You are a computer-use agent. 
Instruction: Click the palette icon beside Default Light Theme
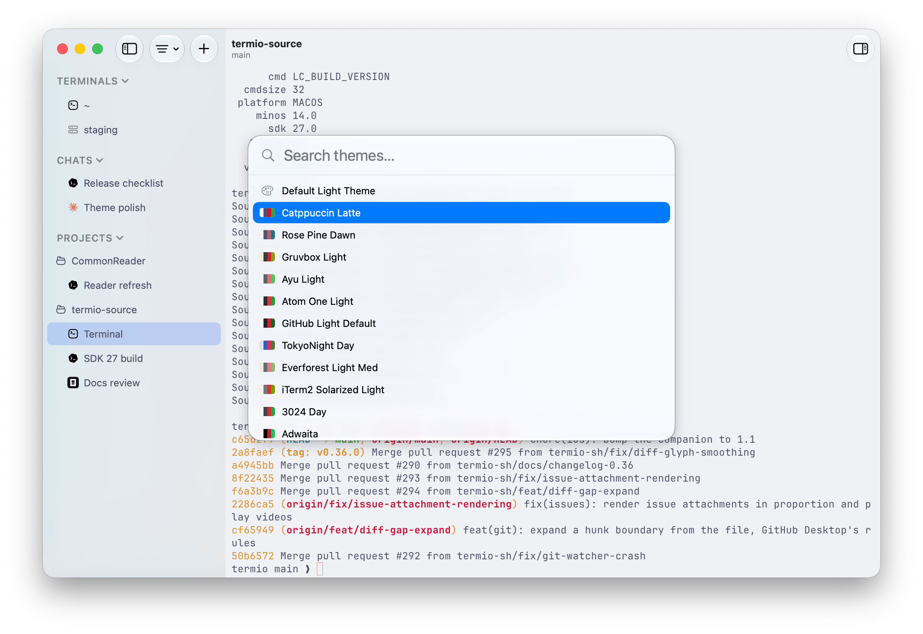268,191
